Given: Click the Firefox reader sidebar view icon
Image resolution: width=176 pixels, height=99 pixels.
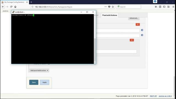Looking at the screenshot, I should 168,7.
